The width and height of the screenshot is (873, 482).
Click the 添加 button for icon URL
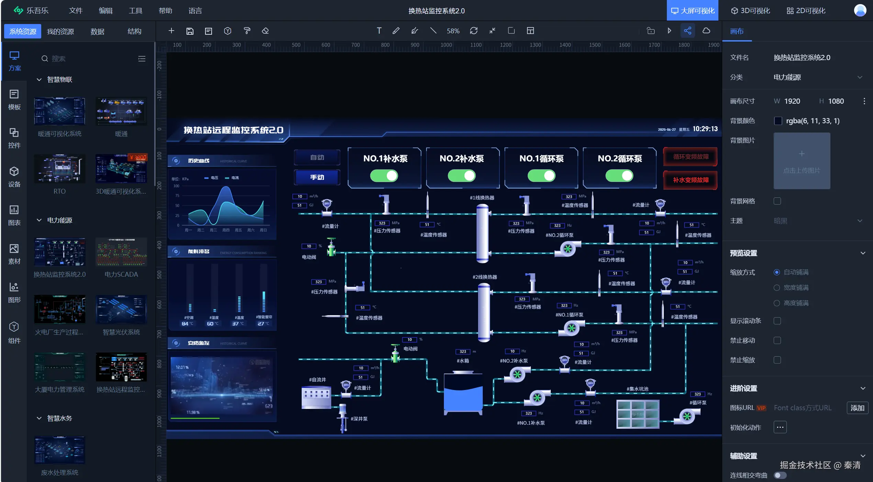click(857, 408)
